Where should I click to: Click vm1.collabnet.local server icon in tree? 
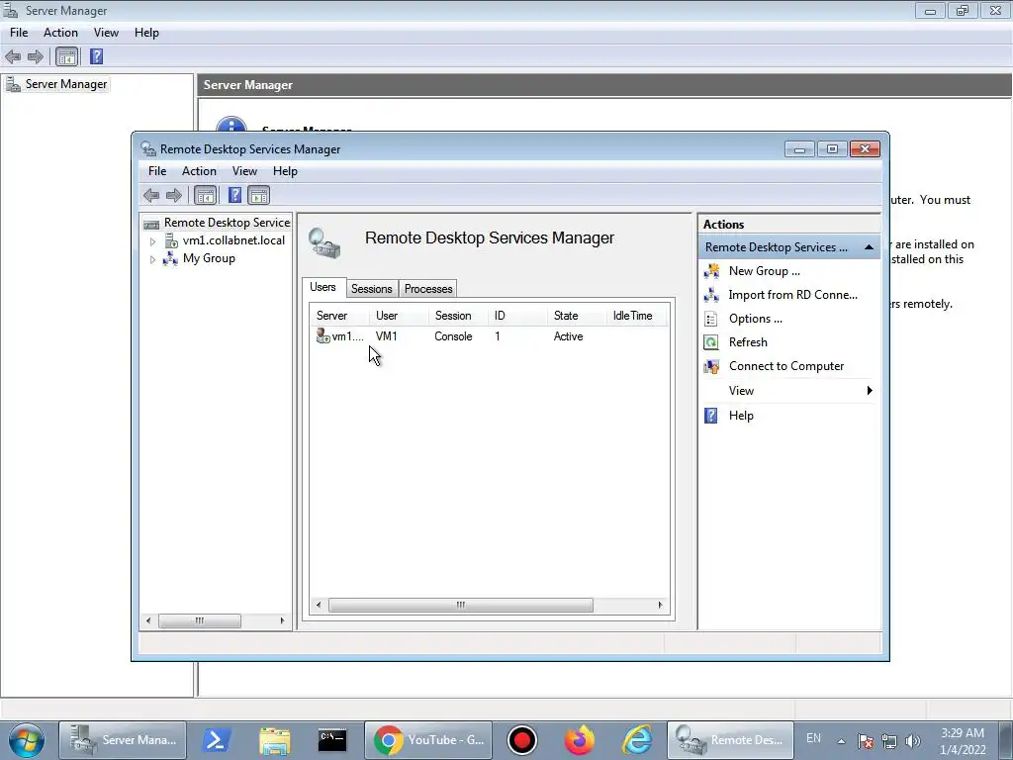point(171,240)
